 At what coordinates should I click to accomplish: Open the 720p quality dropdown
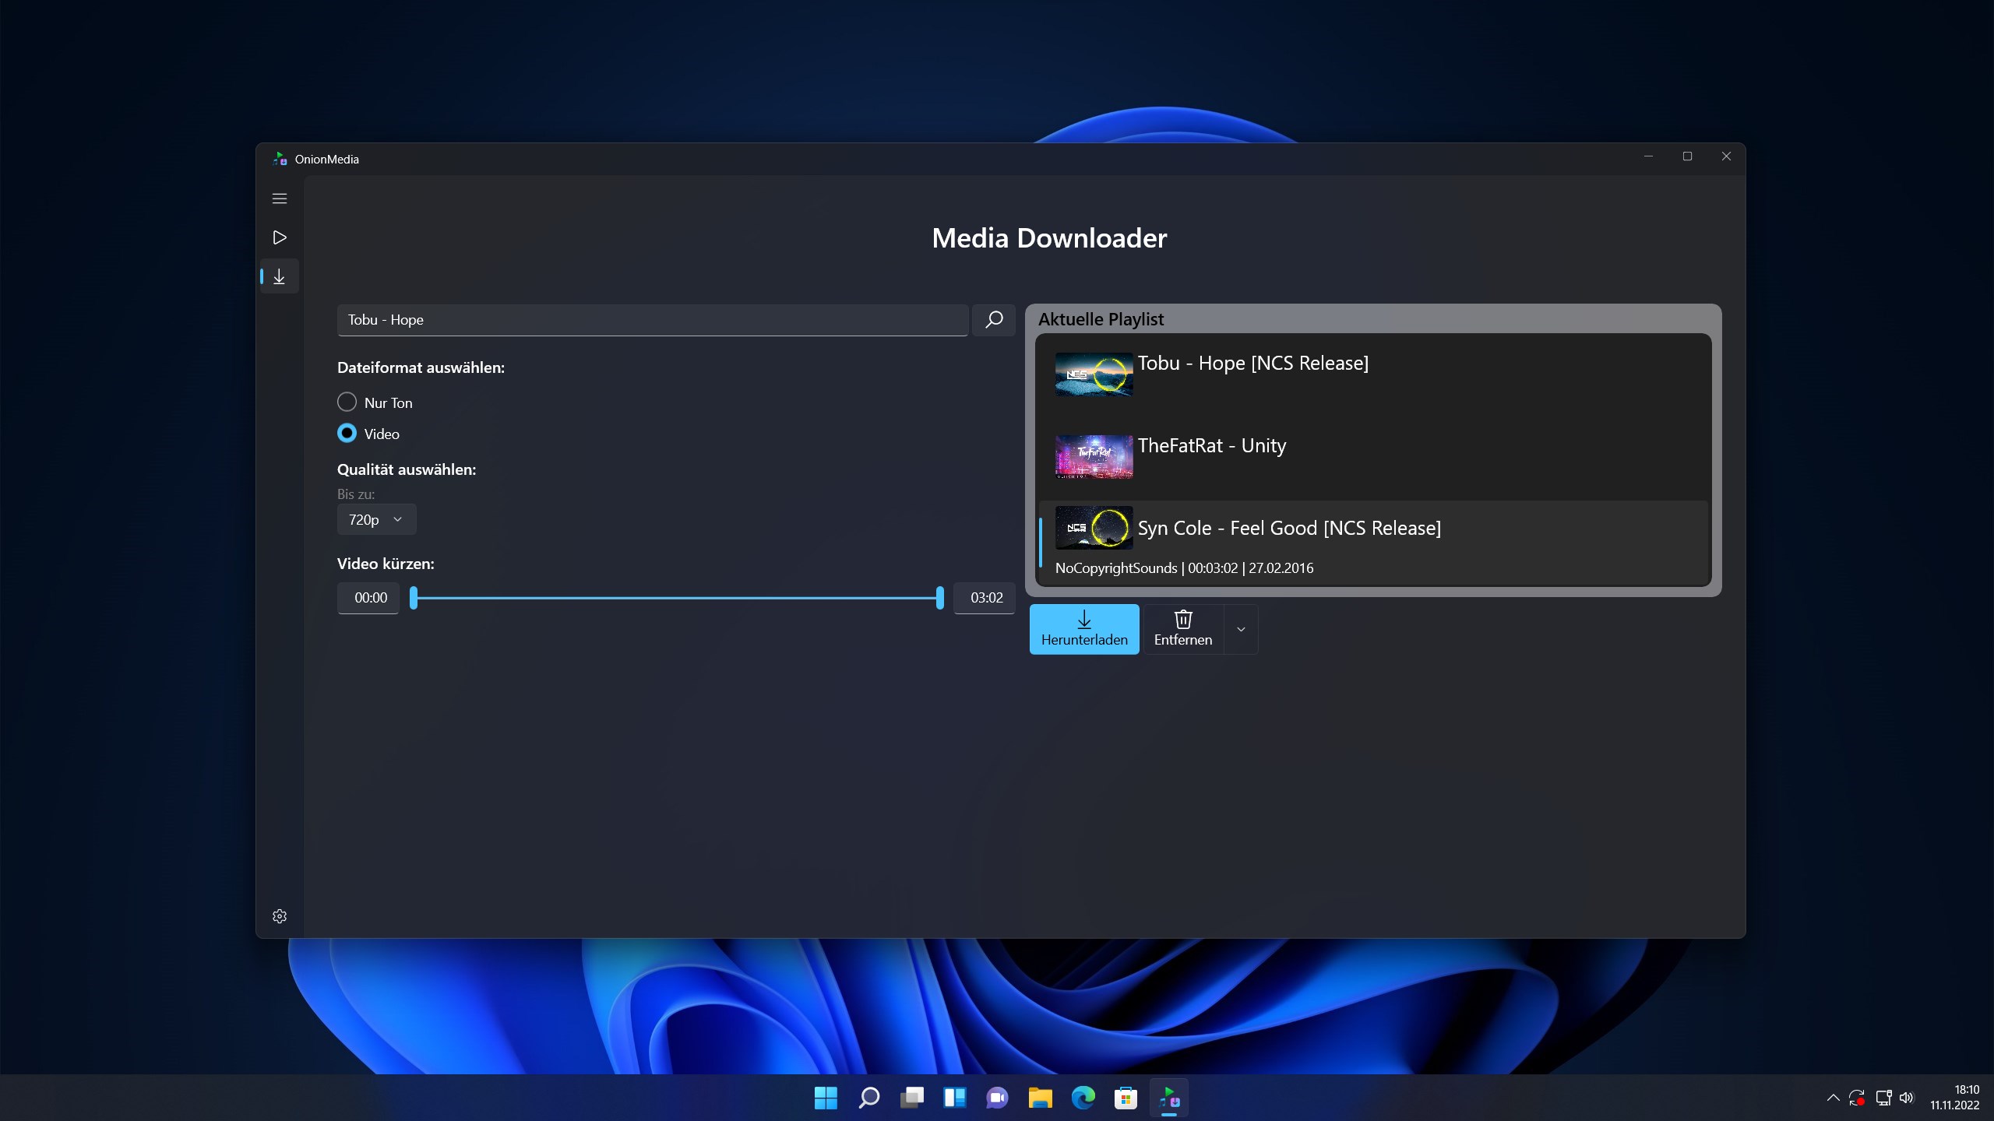376,519
